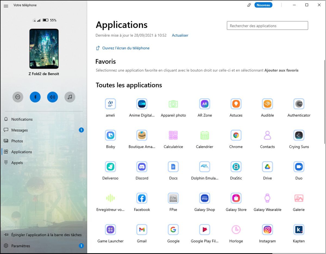The image size is (326, 254).
Task: Open Appareil photo app
Action: (173, 104)
